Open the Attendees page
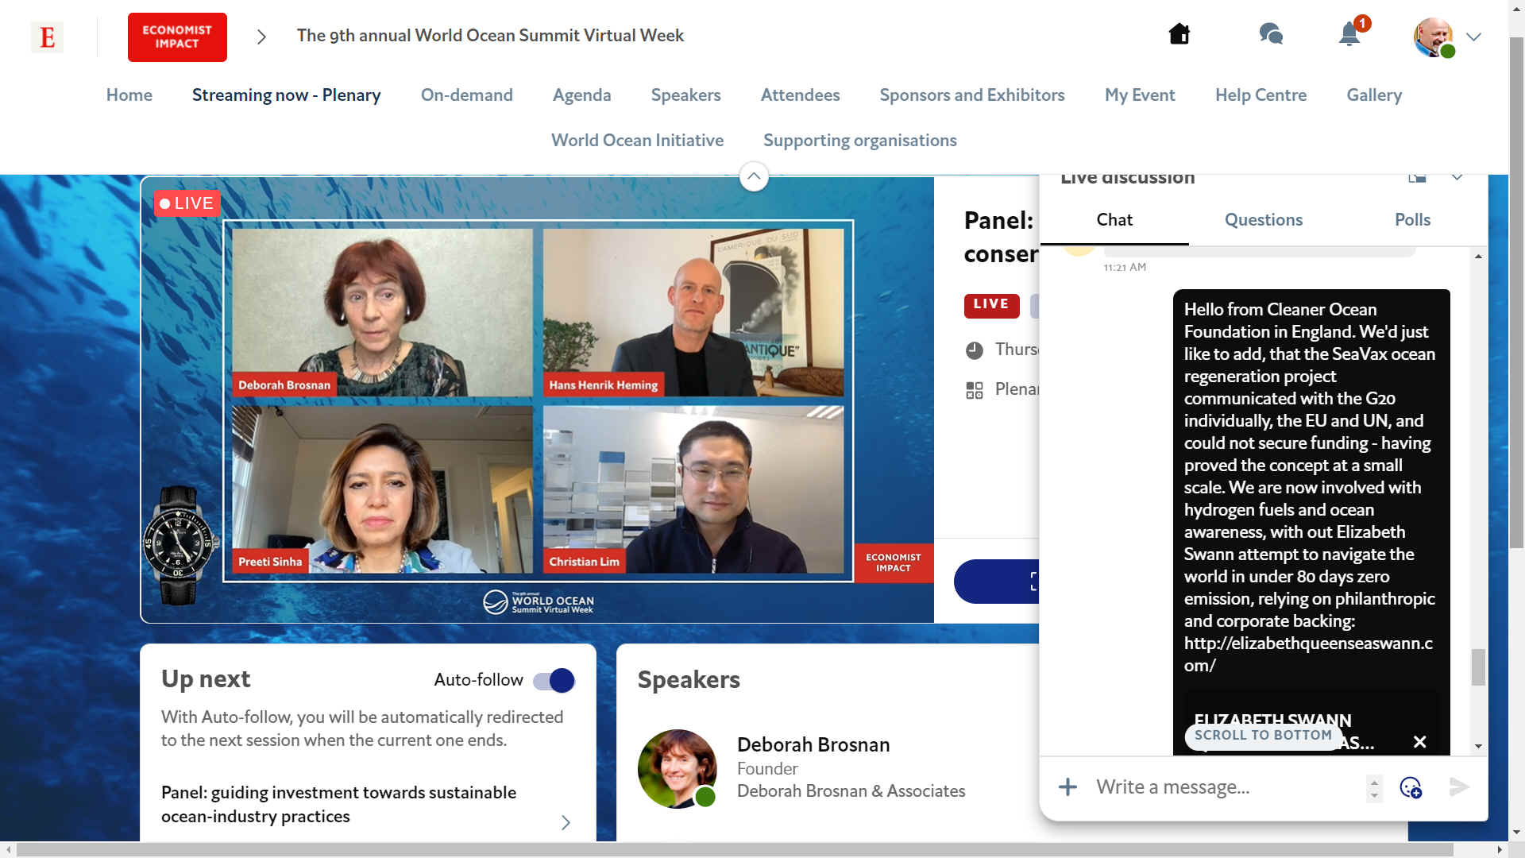 click(x=801, y=95)
